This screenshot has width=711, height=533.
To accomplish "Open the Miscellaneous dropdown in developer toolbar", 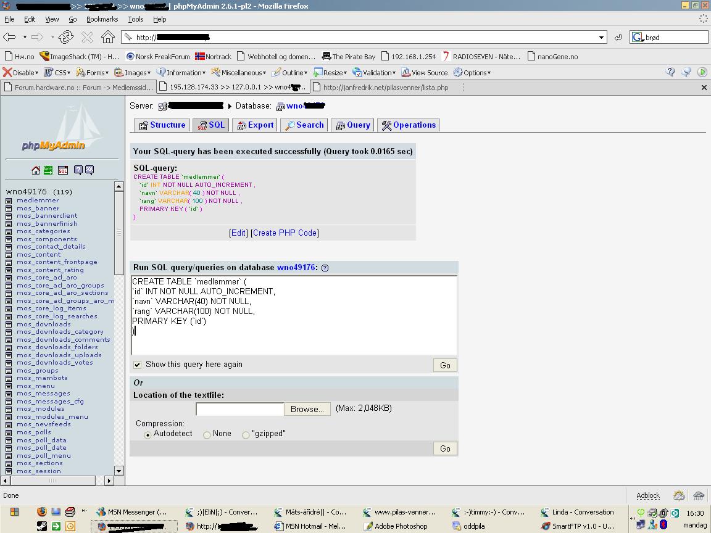I will [x=238, y=73].
